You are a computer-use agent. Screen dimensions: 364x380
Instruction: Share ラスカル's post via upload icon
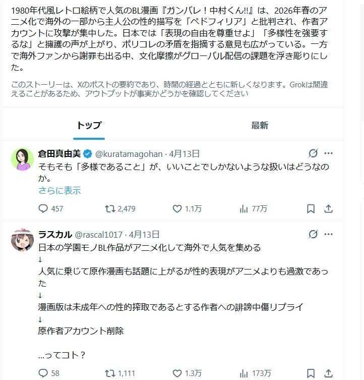tap(328, 373)
